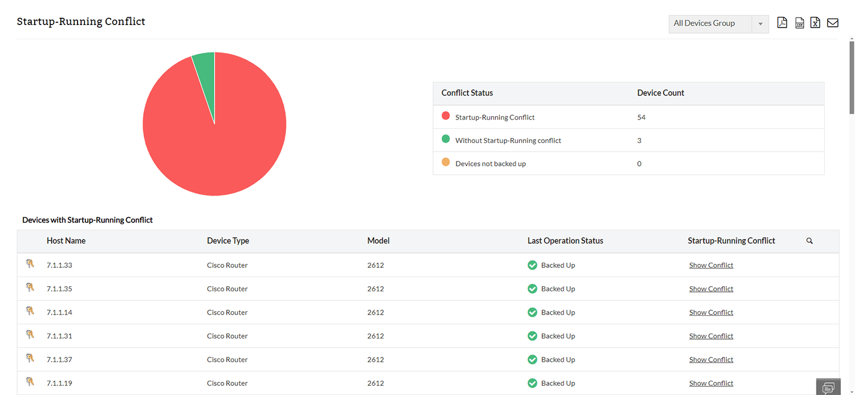Click Without Startup-Running conflict label

(508, 141)
